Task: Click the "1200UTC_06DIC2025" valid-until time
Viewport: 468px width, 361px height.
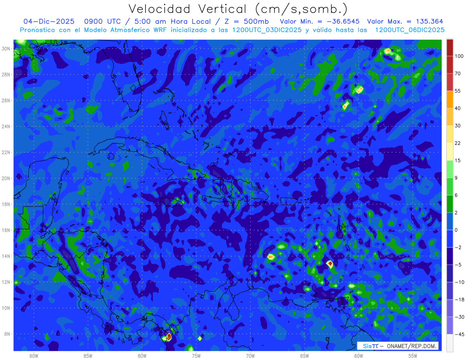Action: [409, 30]
